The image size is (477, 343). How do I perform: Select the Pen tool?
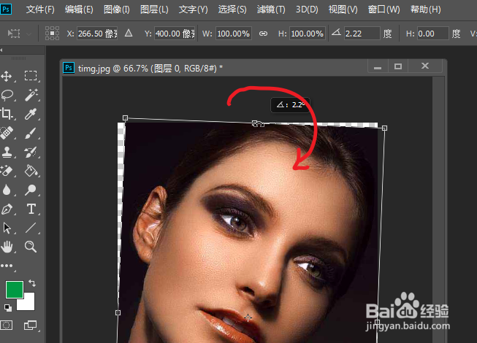[x=7, y=209]
